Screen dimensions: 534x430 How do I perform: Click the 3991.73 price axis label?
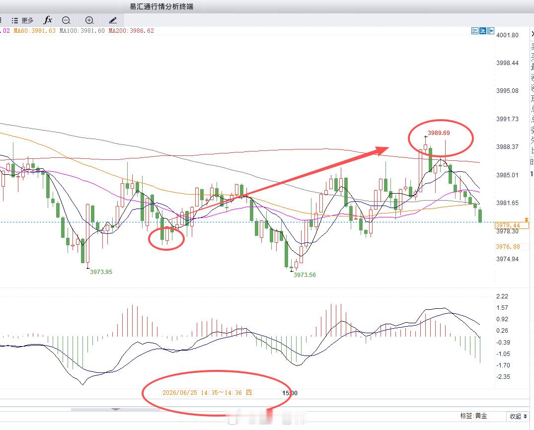(x=508, y=119)
